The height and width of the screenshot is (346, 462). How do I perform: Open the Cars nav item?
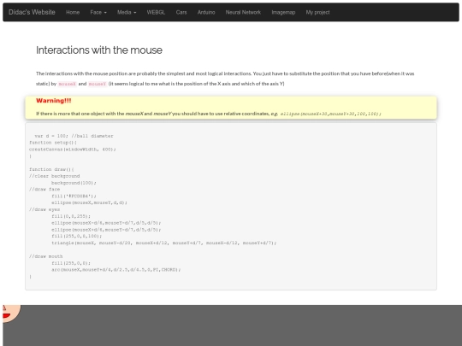181,12
